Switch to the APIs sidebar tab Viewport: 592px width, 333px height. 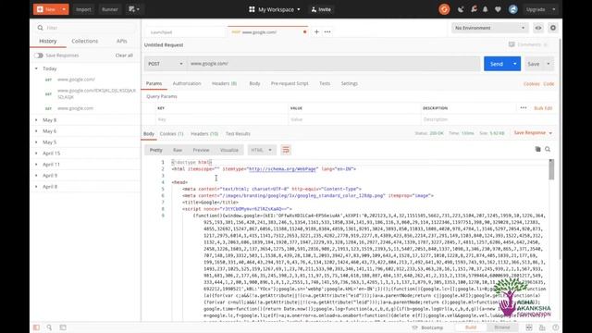pos(121,41)
